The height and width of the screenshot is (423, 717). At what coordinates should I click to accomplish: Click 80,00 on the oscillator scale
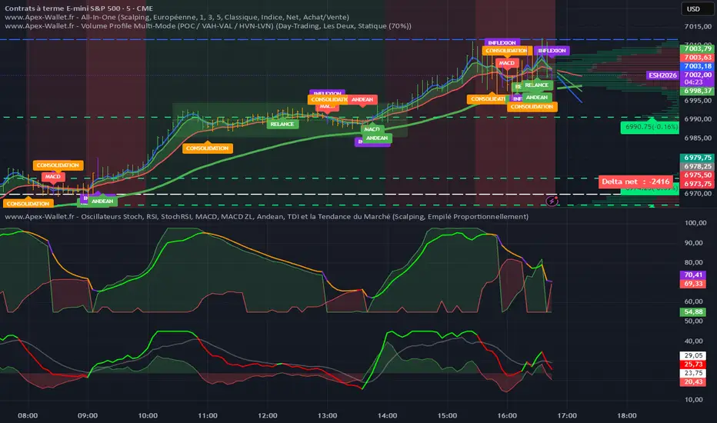coord(694,262)
